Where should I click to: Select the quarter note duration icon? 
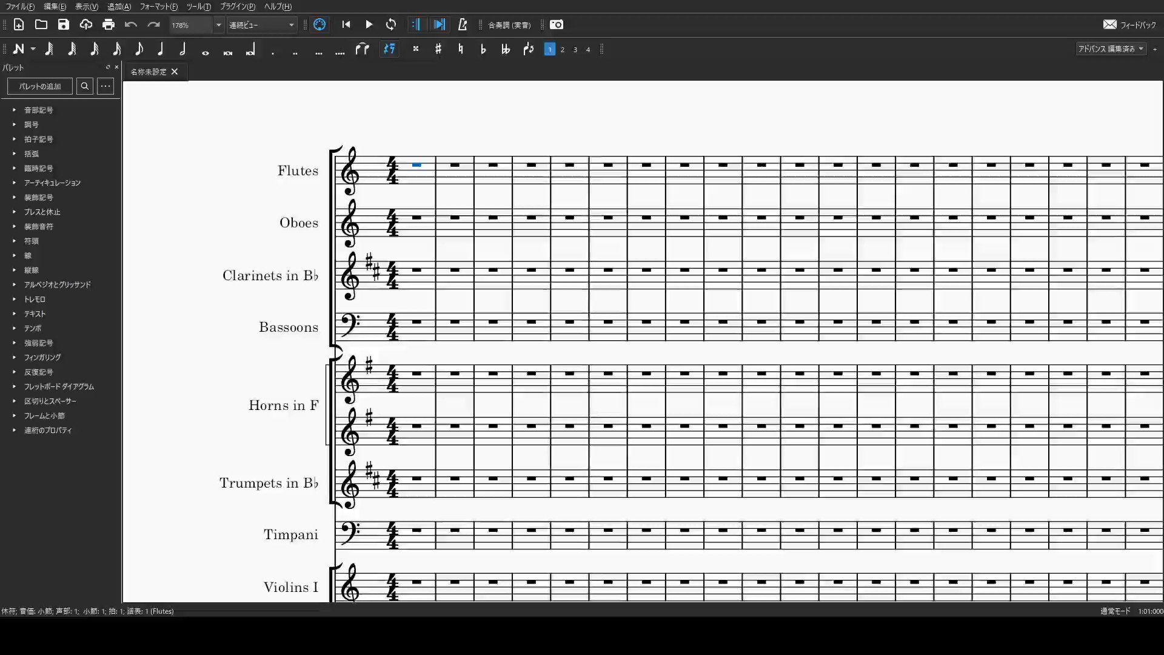pos(161,49)
